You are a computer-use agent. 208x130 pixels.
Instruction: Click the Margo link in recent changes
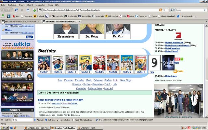pos(8,30)
